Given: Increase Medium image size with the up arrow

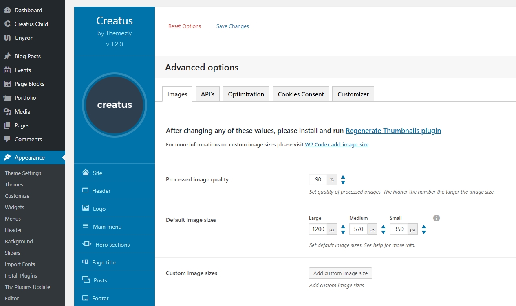Looking at the screenshot, I should coord(383,227).
